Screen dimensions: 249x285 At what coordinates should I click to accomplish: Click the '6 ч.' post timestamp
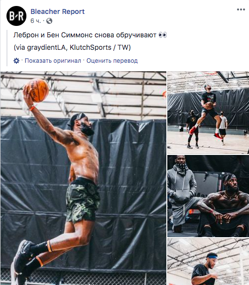tap(35, 21)
